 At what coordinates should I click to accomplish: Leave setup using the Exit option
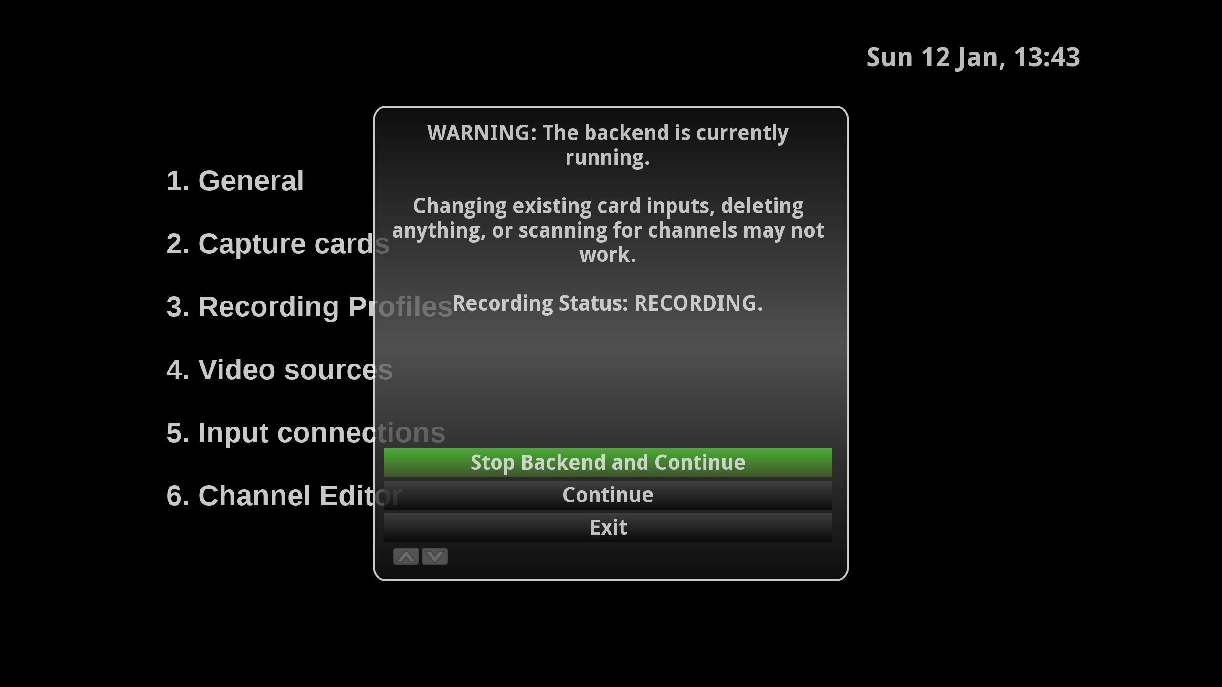point(608,527)
